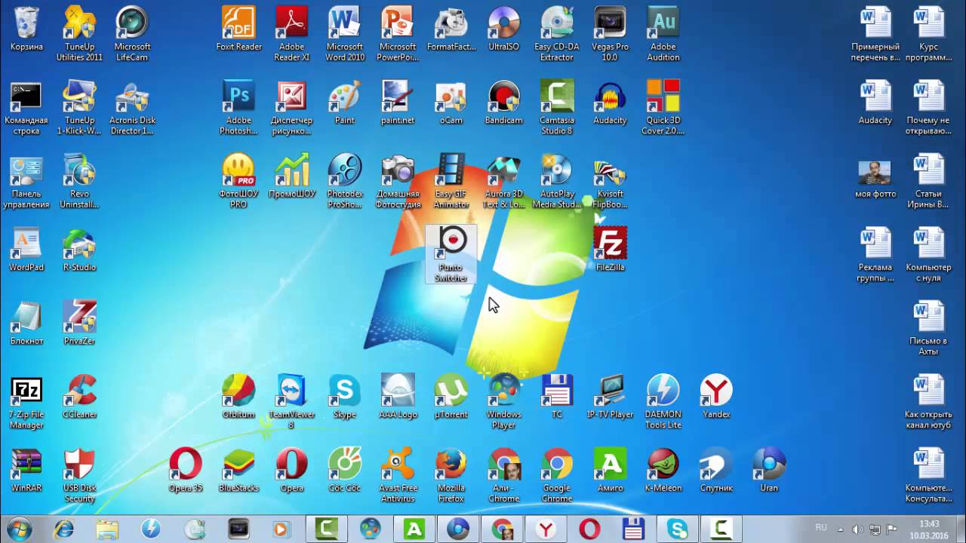Open µTorrent desktop shortcut
The height and width of the screenshot is (543, 966).
coord(451,397)
